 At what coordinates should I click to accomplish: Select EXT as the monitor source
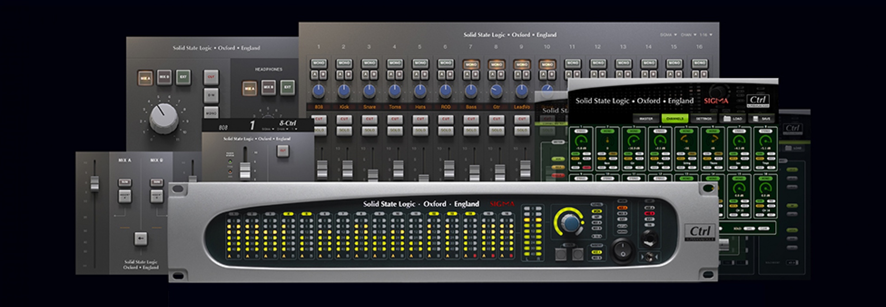coord(183,77)
